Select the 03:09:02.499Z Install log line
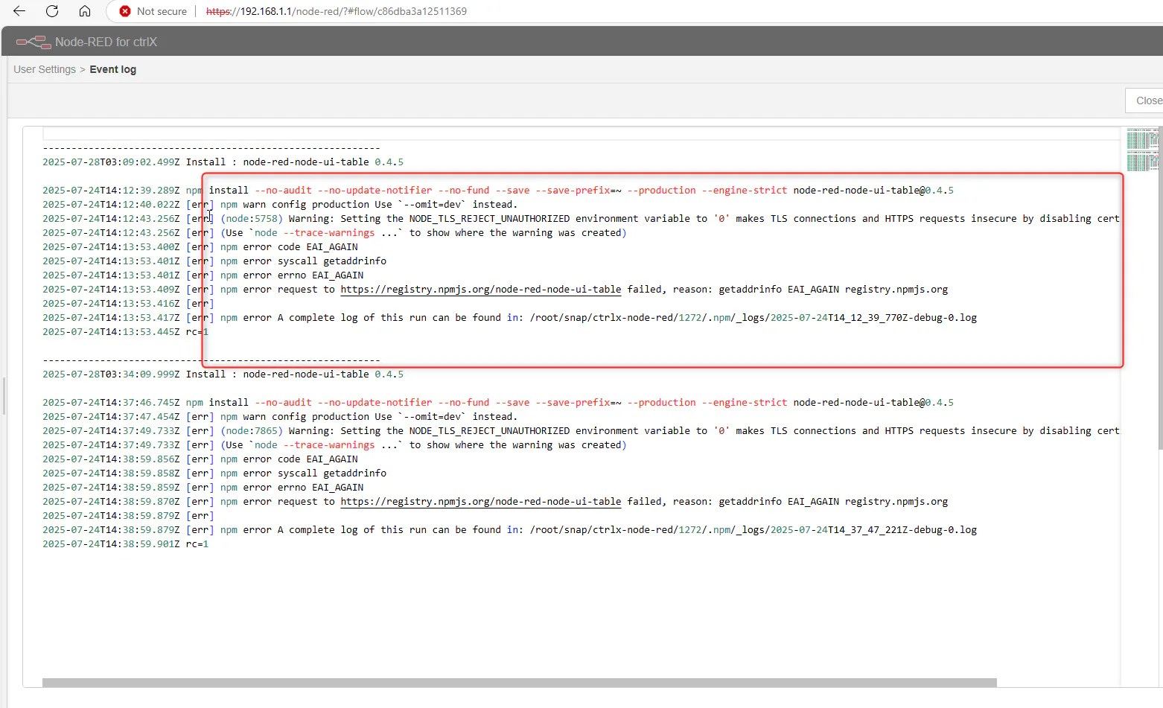The width and height of the screenshot is (1163, 708). click(x=223, y=162)
